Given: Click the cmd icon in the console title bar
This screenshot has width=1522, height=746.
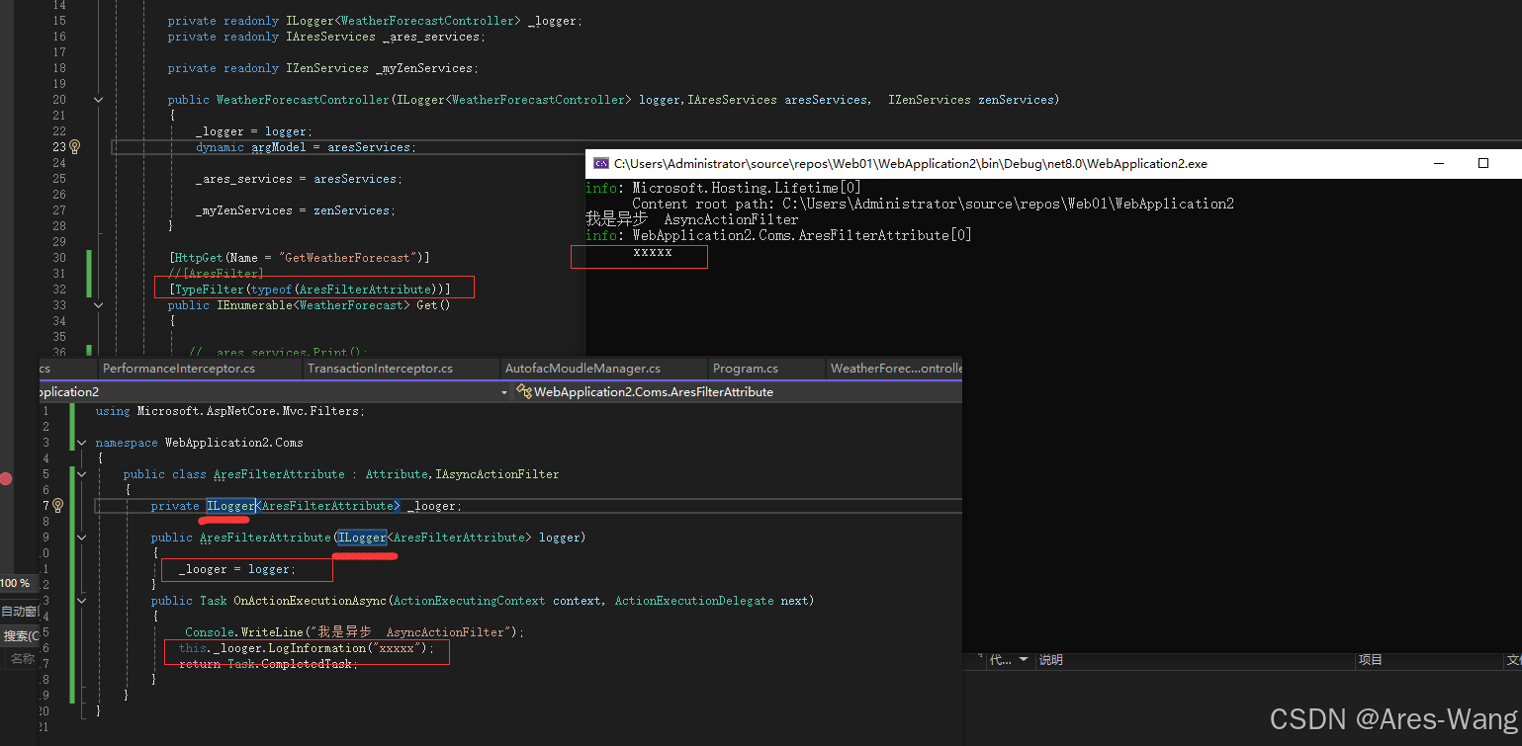Looking at the screenshot, I should 599,163.
